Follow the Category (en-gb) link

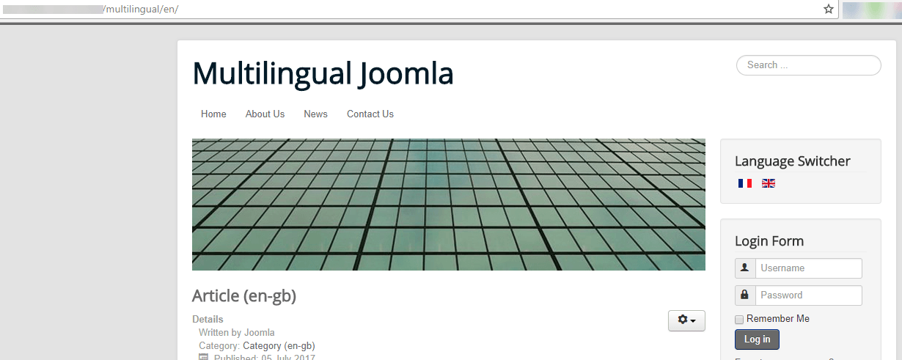click(279, 345)
